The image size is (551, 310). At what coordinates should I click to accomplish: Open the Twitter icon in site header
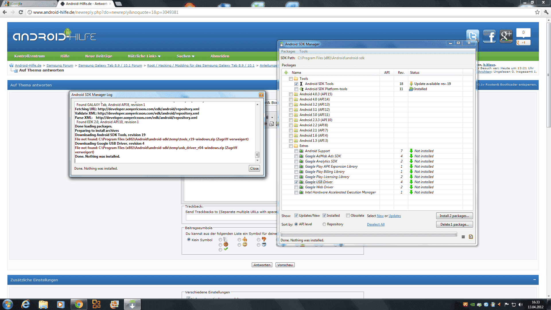tap(472, 36)
